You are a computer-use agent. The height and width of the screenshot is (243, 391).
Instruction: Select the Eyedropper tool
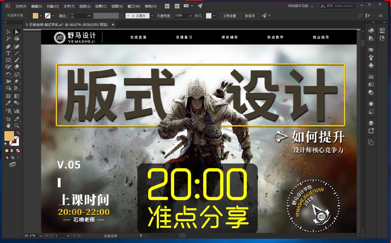tap(8, 103)
